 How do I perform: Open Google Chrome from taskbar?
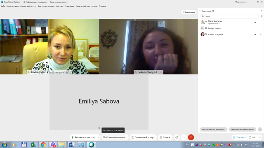(x=43, y=145)
